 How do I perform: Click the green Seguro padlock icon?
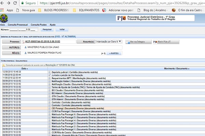(23, 3)
